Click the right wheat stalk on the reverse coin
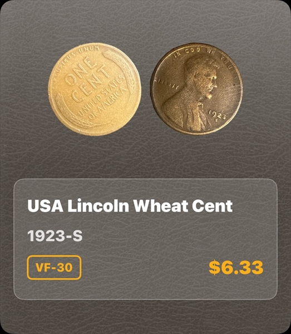Image resolution: width=291 pixels, height=334 pixels. (124, 70)
